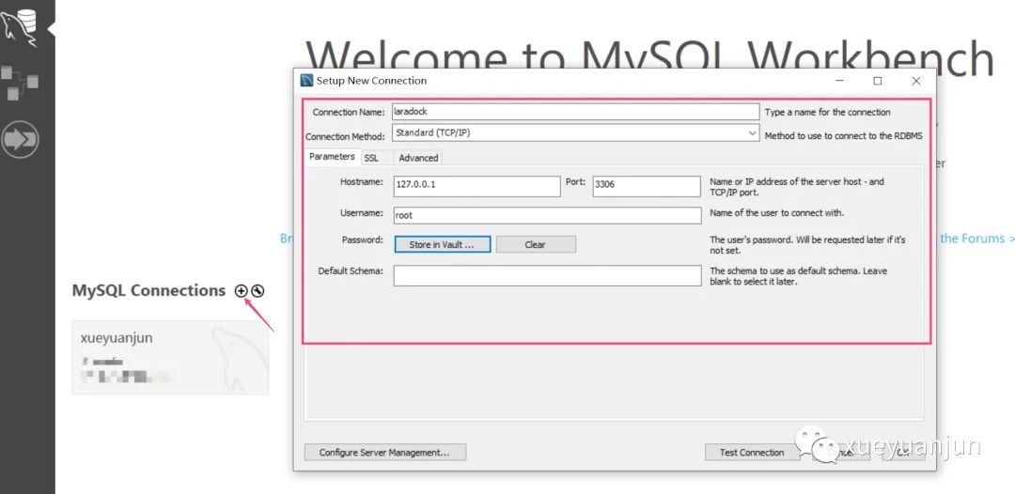The height and width of the screenshot is (494, 1015).
Task: Click Configure Server Management button
Action: [384, 452]
